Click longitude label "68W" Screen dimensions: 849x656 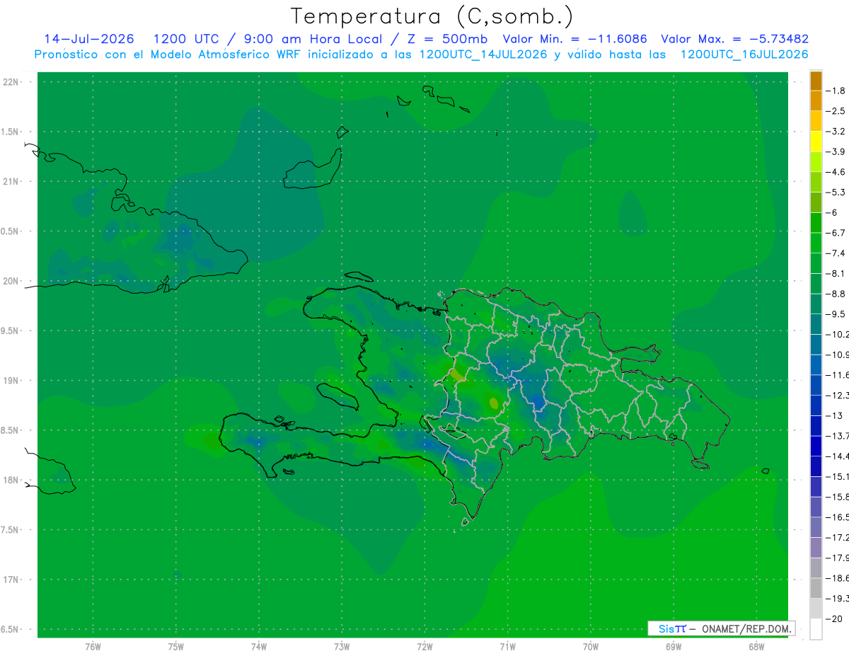(x=756, y=646)
